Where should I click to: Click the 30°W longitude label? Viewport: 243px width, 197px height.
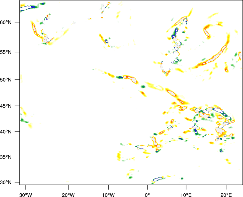point(26,195)
